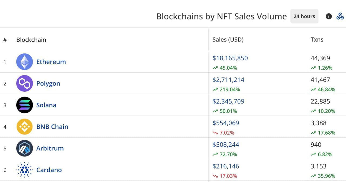This screenshot has width=346, height=182.
Task: Sort by the Txns column header
Action: coord(317,39)
